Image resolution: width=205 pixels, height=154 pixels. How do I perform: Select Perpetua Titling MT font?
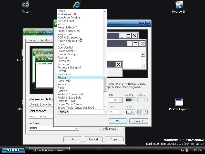tap(80, 68)
